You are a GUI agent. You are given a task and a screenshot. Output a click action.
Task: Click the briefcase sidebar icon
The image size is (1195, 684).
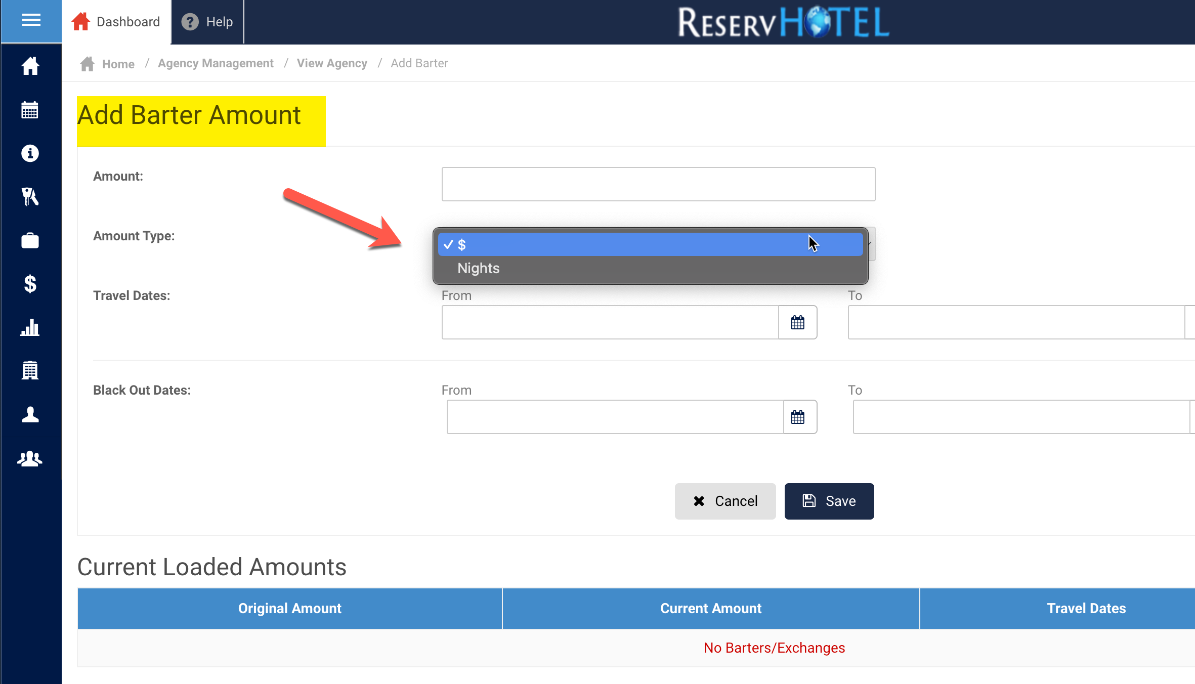[x=30, y=241]
